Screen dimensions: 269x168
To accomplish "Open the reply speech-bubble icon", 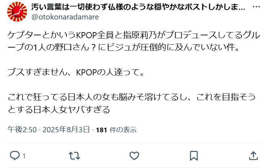I will 15,156.
